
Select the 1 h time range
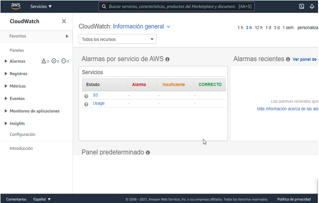(x=240, y=28)
